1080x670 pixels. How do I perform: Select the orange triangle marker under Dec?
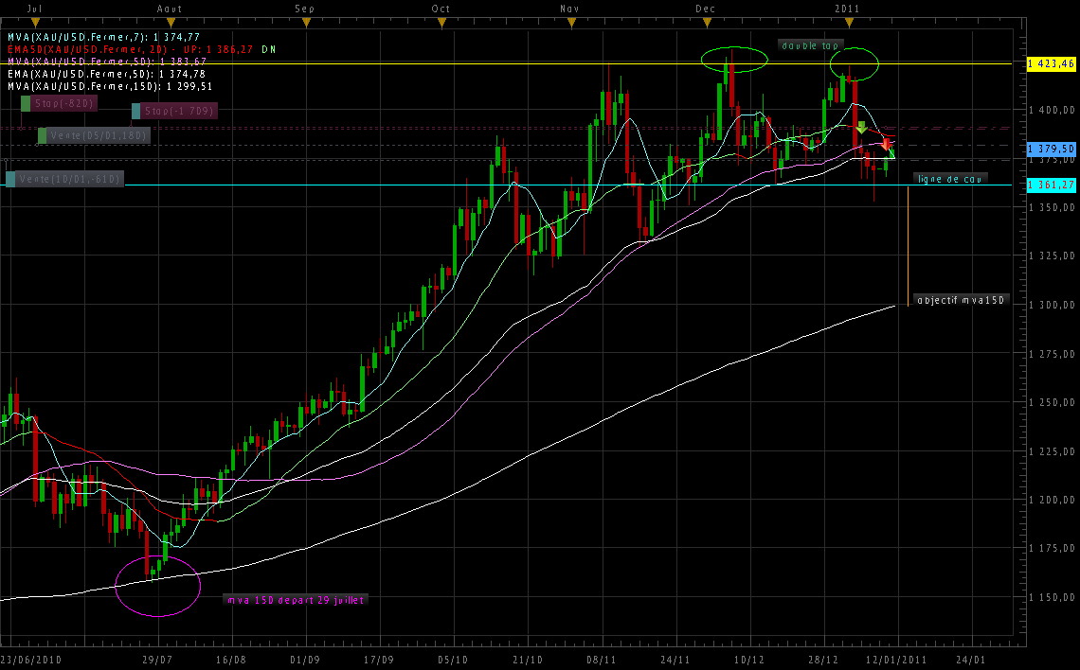pos(704,22)
